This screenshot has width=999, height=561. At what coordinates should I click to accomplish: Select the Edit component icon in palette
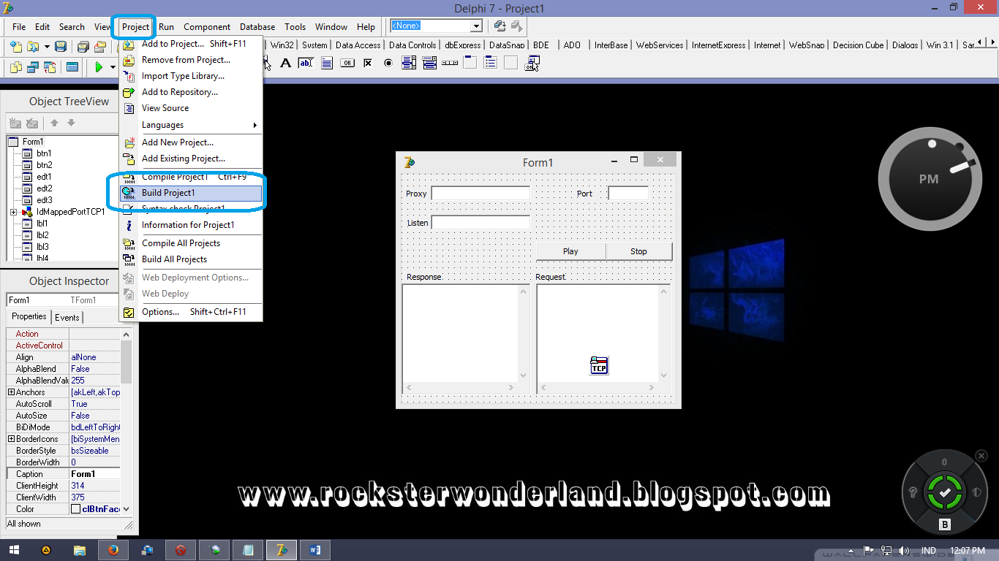306,64
